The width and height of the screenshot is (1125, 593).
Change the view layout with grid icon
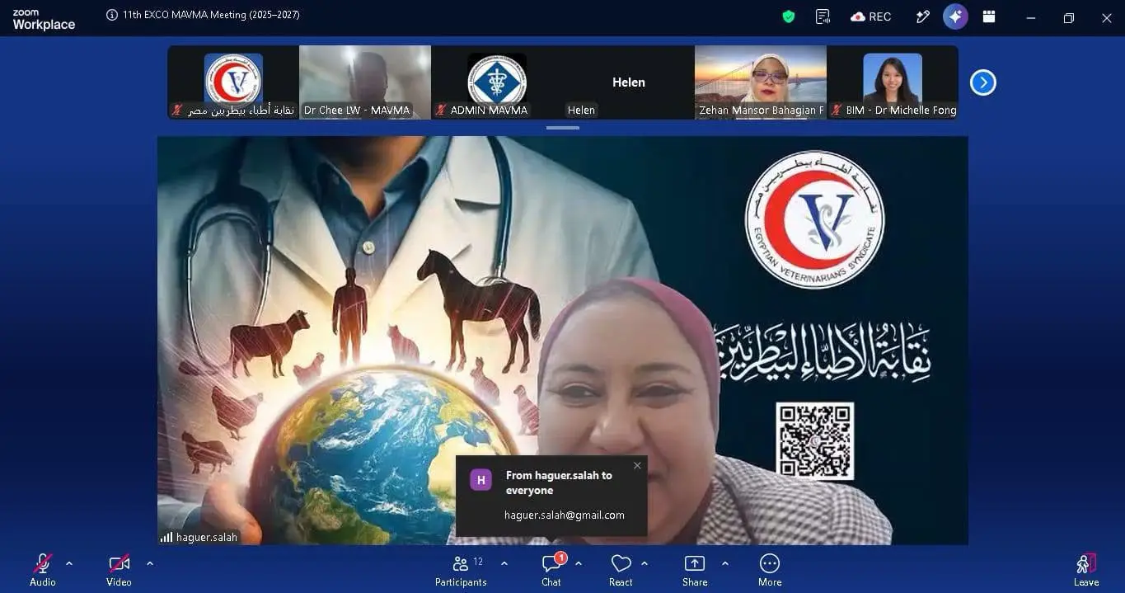[989, 16]
